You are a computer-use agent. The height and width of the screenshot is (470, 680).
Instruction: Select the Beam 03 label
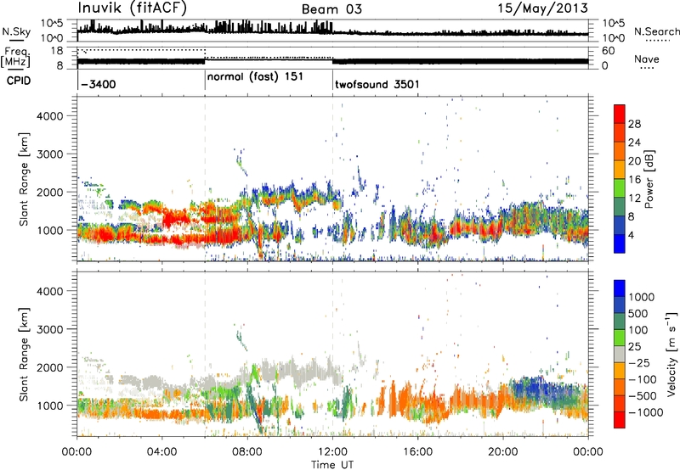[x=331, y=9]
